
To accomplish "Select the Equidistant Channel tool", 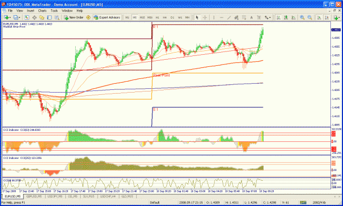I will click(236, 18).
